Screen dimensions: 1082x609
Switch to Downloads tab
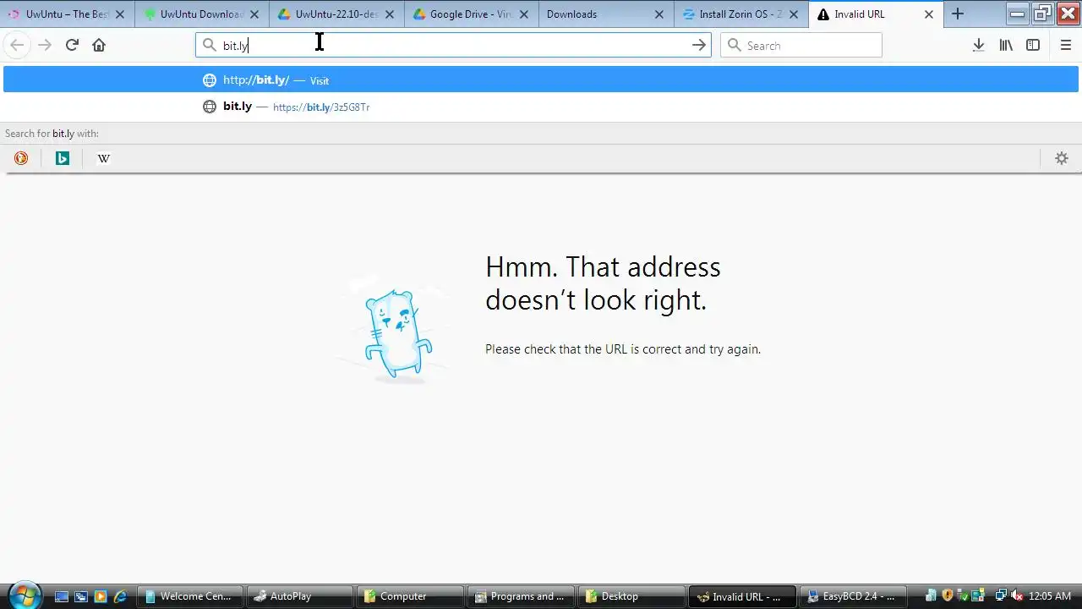(606, 14)
